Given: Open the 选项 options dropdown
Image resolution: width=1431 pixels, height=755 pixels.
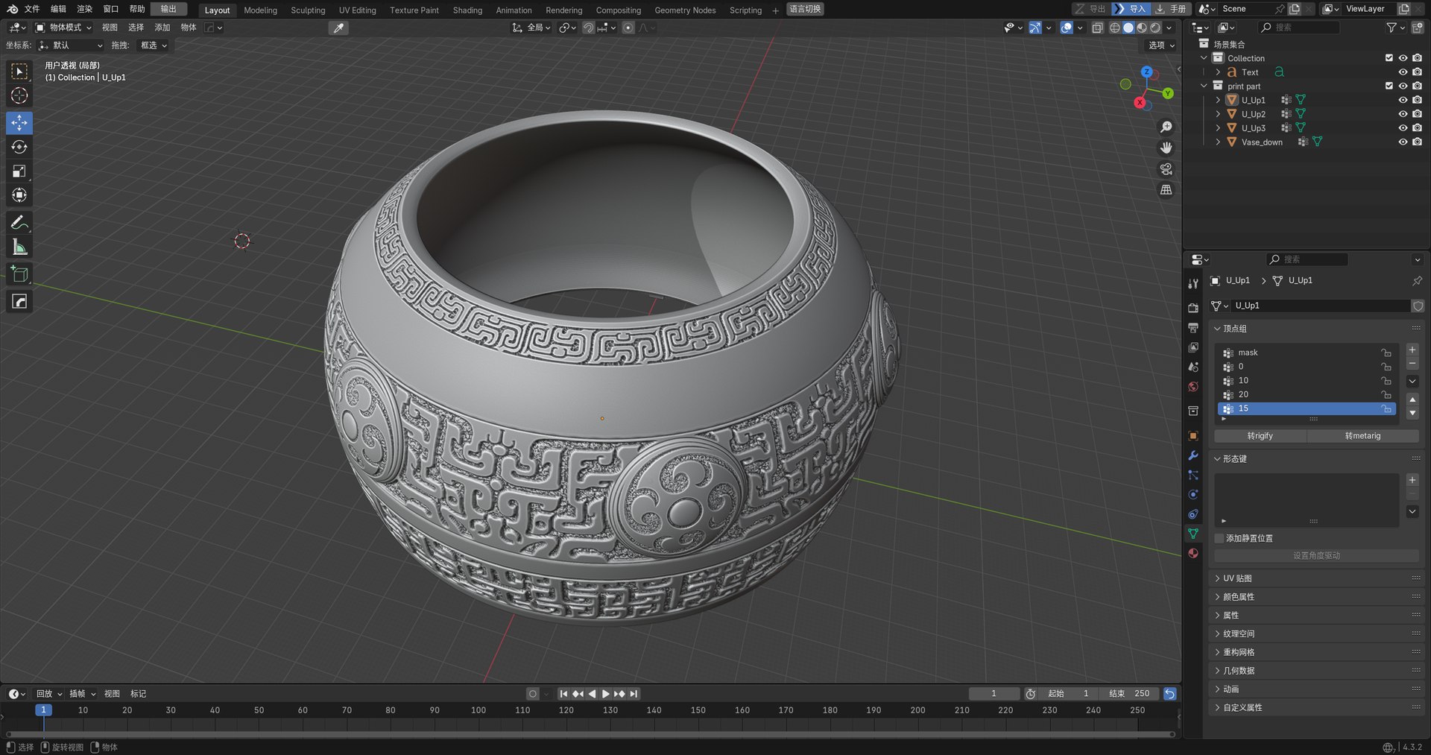Looking at the screenshot, I should tap(1161, 45).
